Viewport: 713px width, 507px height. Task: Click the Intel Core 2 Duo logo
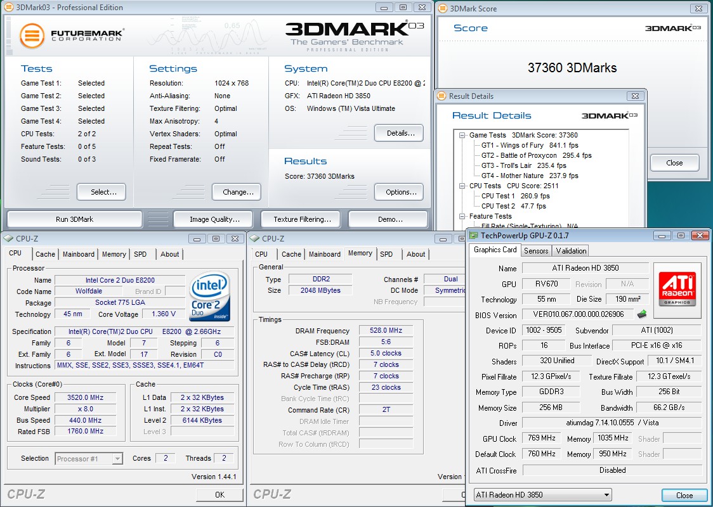[x=210, y=297]
